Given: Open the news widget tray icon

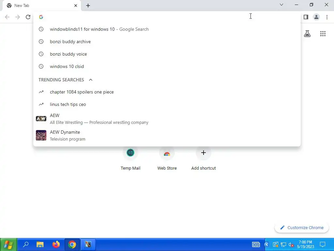Looking at the screenshot, I should point(256,244).
